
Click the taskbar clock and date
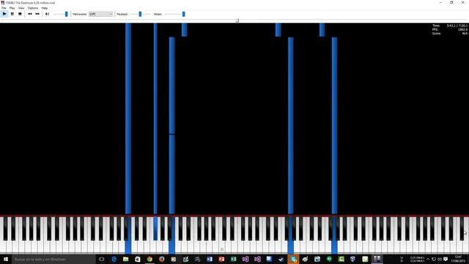(458, 259)
